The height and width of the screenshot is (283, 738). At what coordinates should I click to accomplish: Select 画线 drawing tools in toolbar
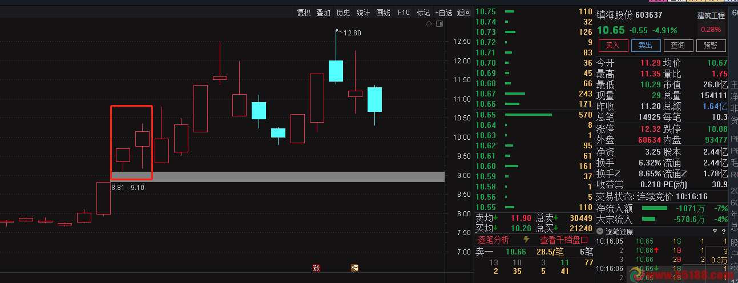pos(384,13)
